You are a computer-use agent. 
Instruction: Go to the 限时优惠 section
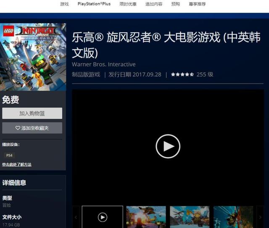(x=128, y=4)
